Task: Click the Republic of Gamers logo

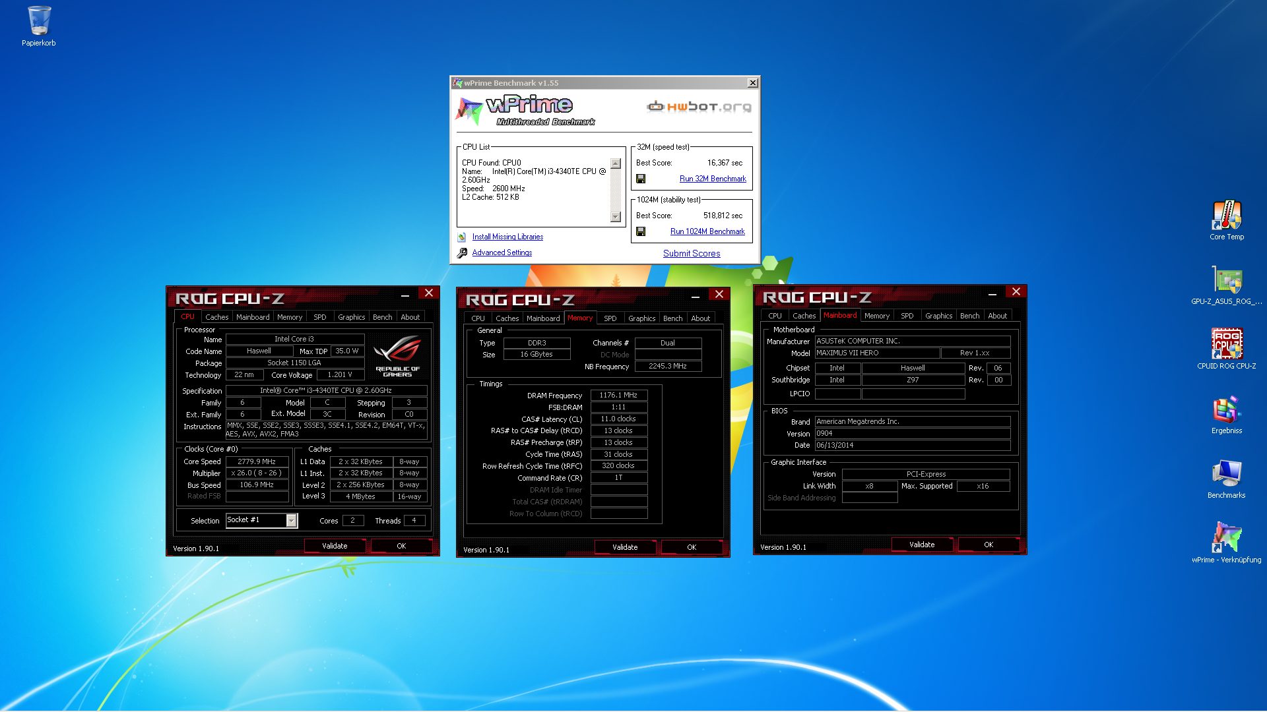Action: (x=397, y=356)
